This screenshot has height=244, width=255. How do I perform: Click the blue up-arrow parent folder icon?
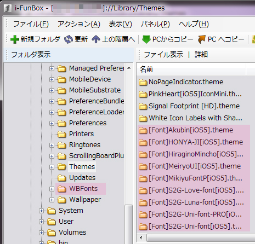coord(96,39)
